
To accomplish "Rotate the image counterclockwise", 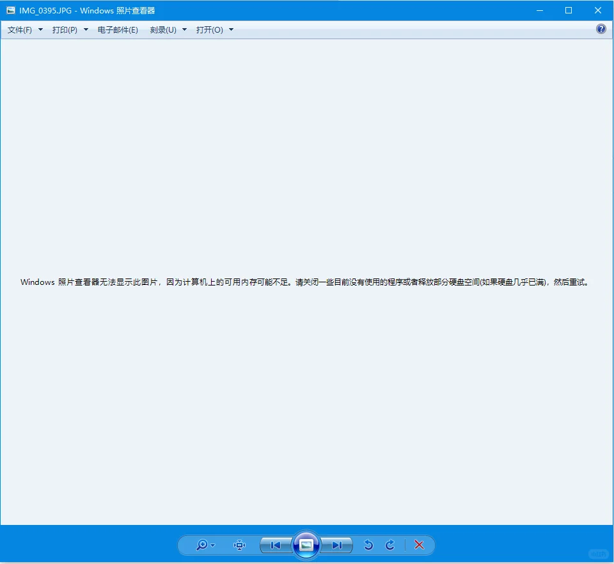I will click(368, 545).
